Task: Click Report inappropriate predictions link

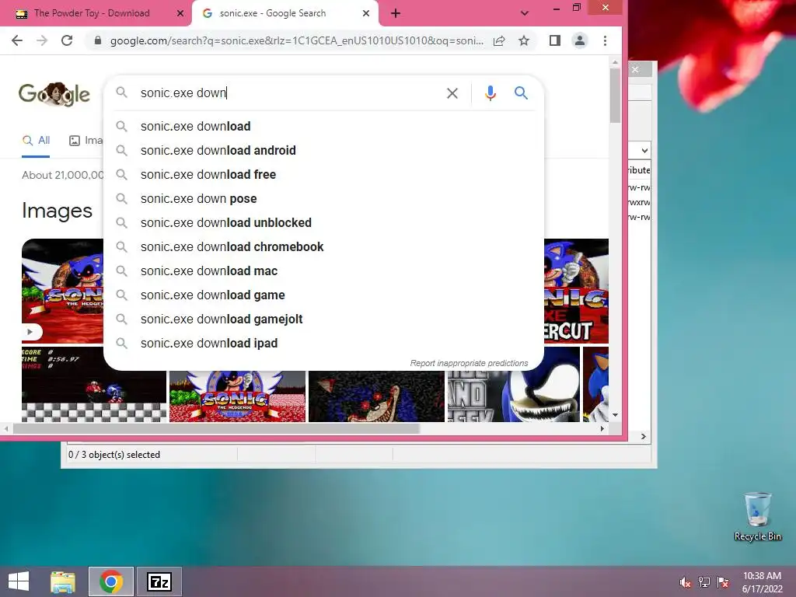Action: 469,364
